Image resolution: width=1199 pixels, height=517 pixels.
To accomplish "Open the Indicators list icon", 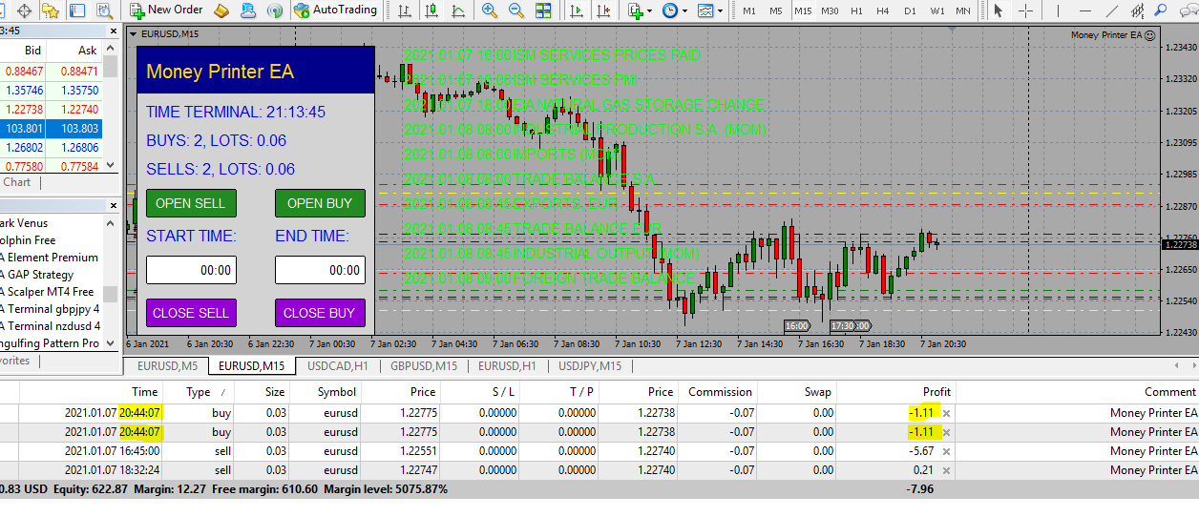I will pos(636,10).
